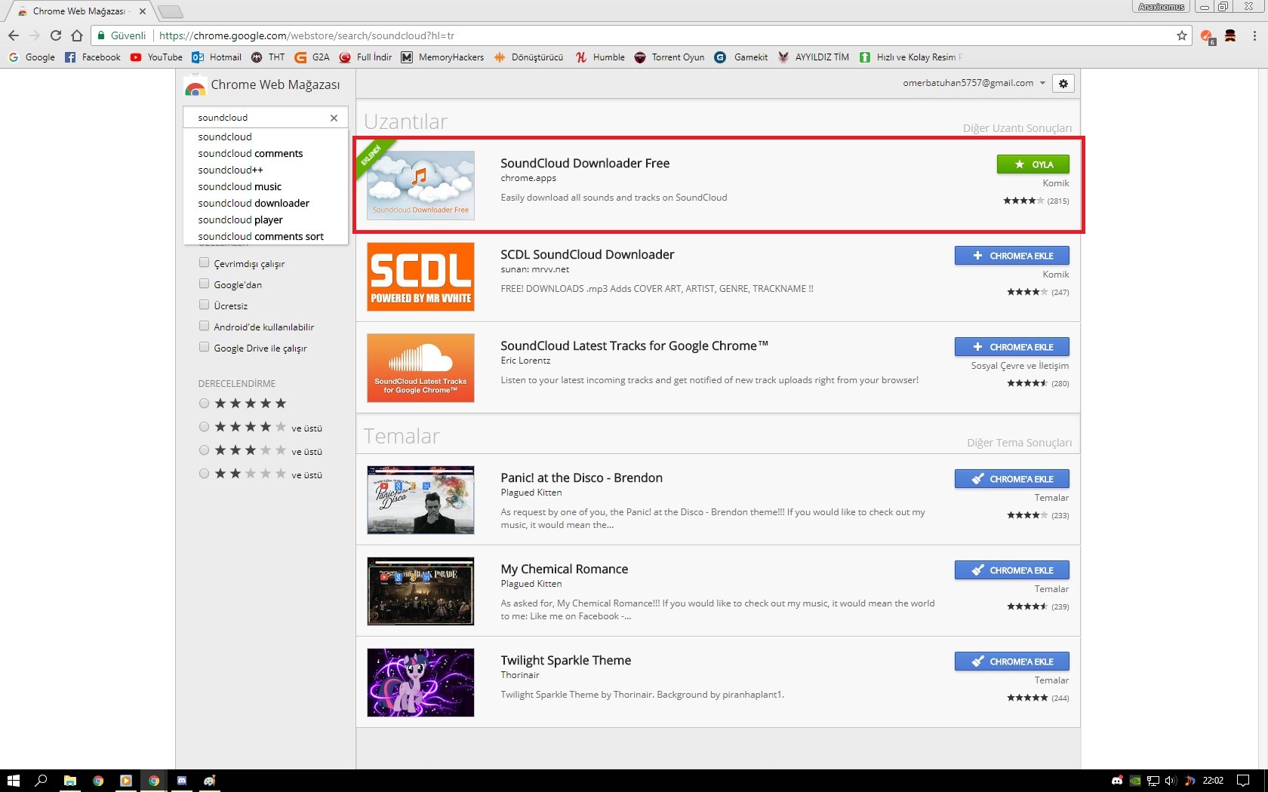Enable the Çevrimdışı çalışır filter
The height and width of the screenshot is (792, 1268).
204,262
